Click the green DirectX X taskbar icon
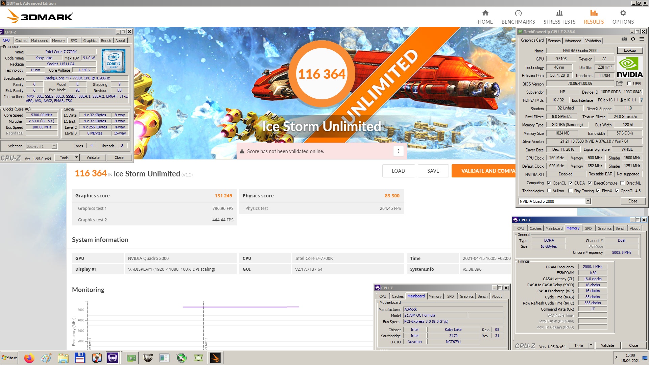Viewport: 649px width, 365px height. [198, 358]
